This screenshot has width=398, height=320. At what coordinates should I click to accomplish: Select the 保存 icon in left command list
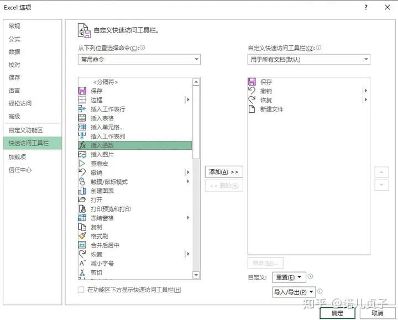[x=82, y=91]
